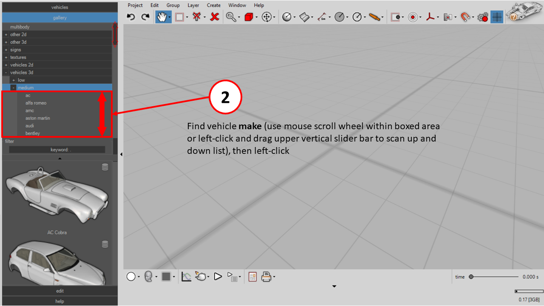Image resolution: width=544 pixels, height=306 pixels.
Task: Open the vehicles panel tab
Action: coord(60,7)
